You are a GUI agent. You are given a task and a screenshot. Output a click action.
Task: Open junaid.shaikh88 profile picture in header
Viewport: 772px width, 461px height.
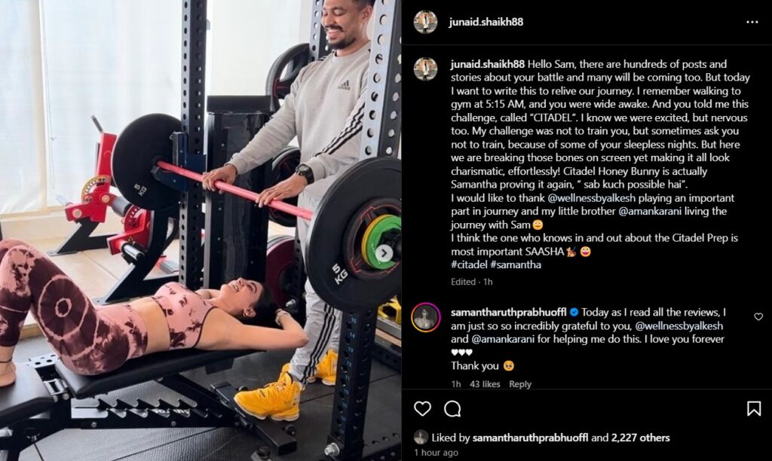coord(425,22)
